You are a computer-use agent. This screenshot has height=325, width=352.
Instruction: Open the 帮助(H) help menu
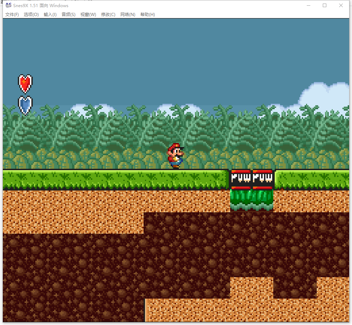pos(147,15)
